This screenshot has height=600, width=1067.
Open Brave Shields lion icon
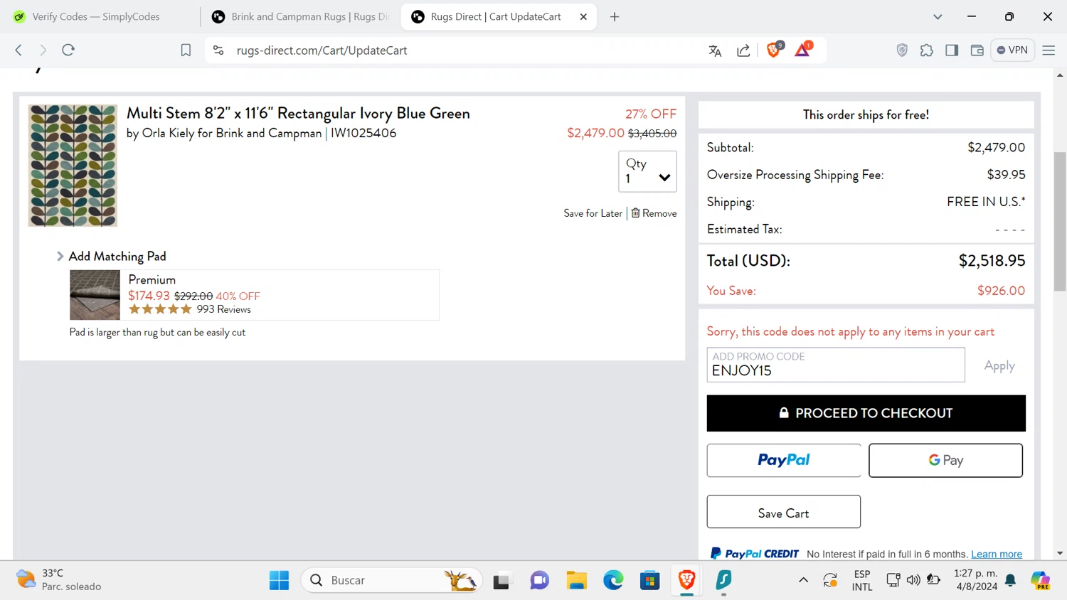pos(774,50)
